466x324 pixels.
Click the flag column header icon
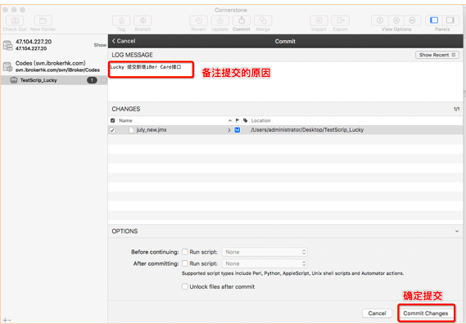coord(238,120)
